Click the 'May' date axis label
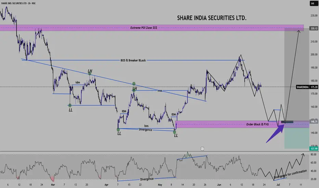 coord(160,185)
